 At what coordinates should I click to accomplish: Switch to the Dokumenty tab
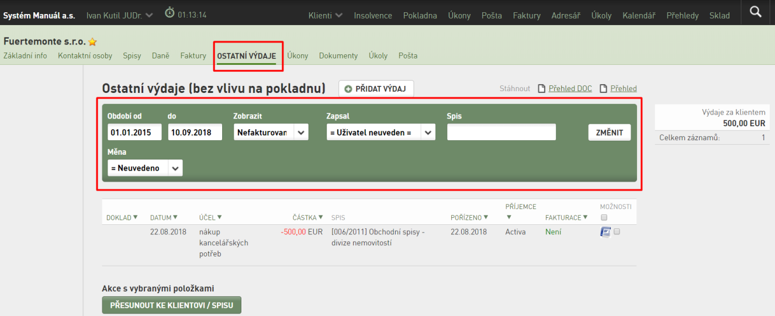click(338, 55)
